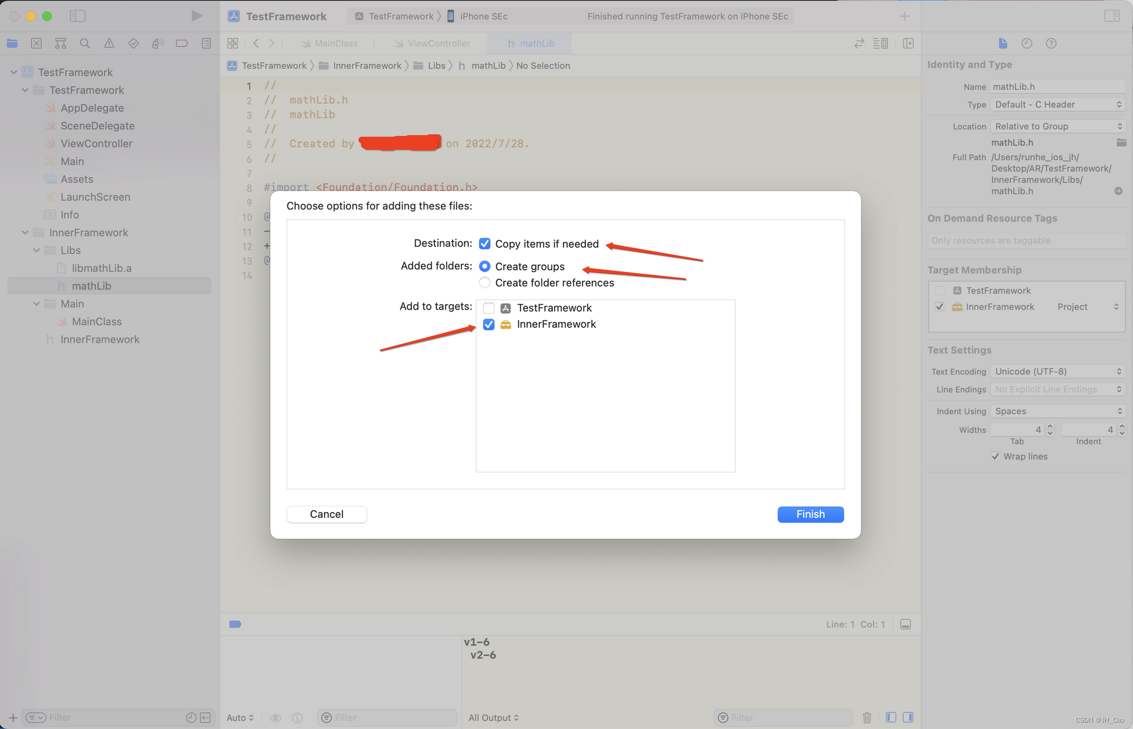Select AppDelegate in the navigator
Image resolution: width=1133 pixels, height=729 pixels.
(92, 108)
